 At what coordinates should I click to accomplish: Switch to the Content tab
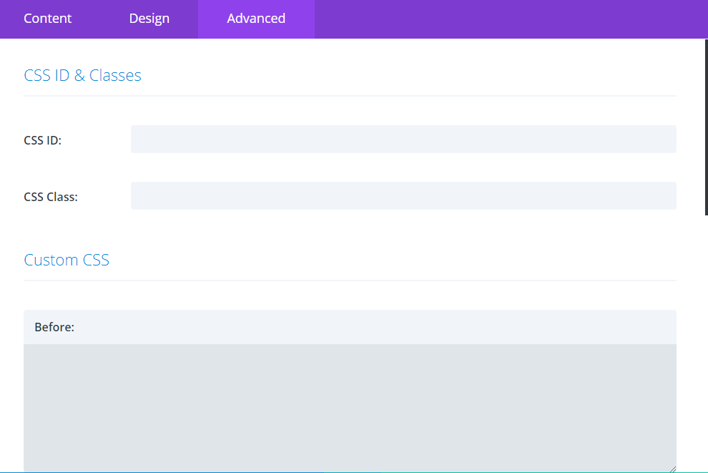[x=48, y=19]
